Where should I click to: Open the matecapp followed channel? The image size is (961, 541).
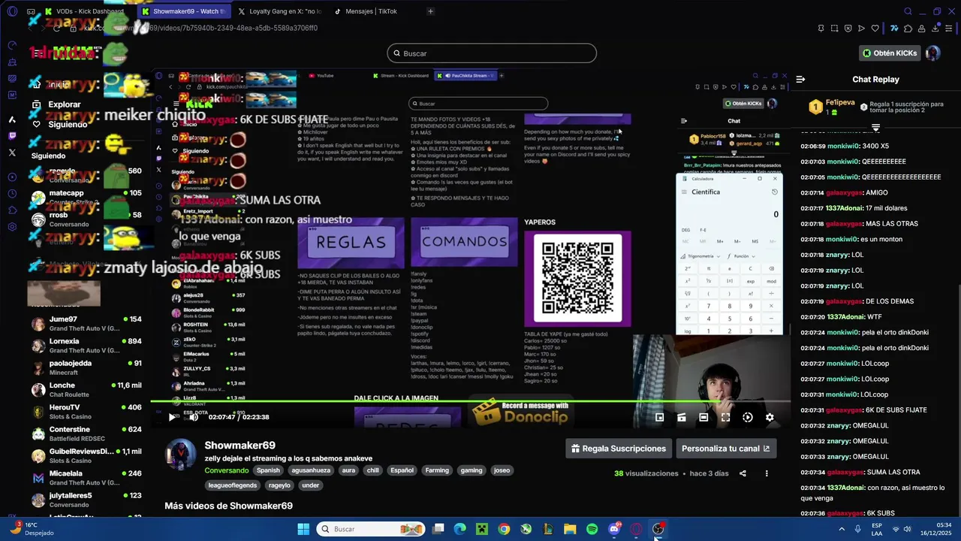pos(86,198)
